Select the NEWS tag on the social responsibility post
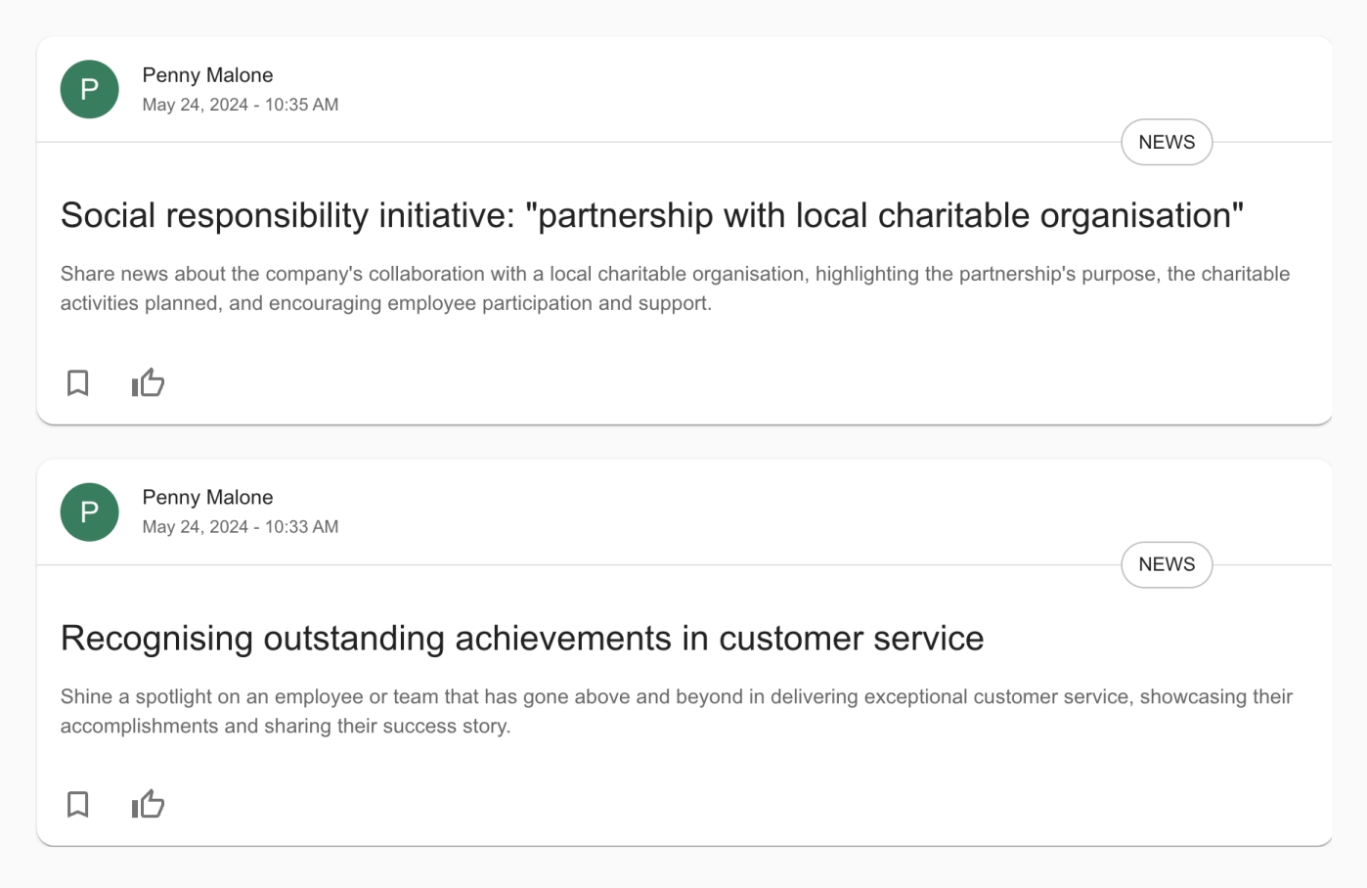The image size is (1367, 888). (x=1166, y=142)
